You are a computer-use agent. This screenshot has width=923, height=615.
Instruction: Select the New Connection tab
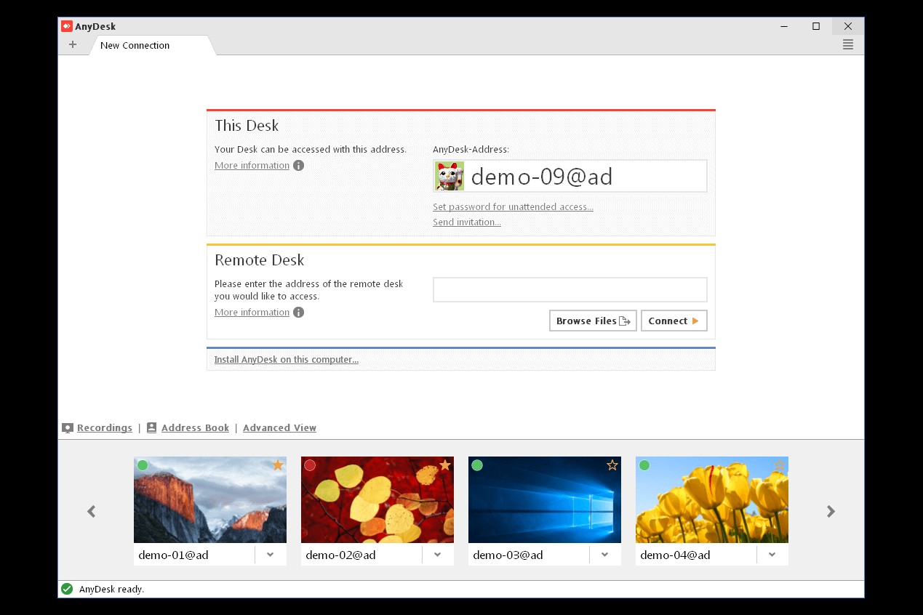click(135, 45)
